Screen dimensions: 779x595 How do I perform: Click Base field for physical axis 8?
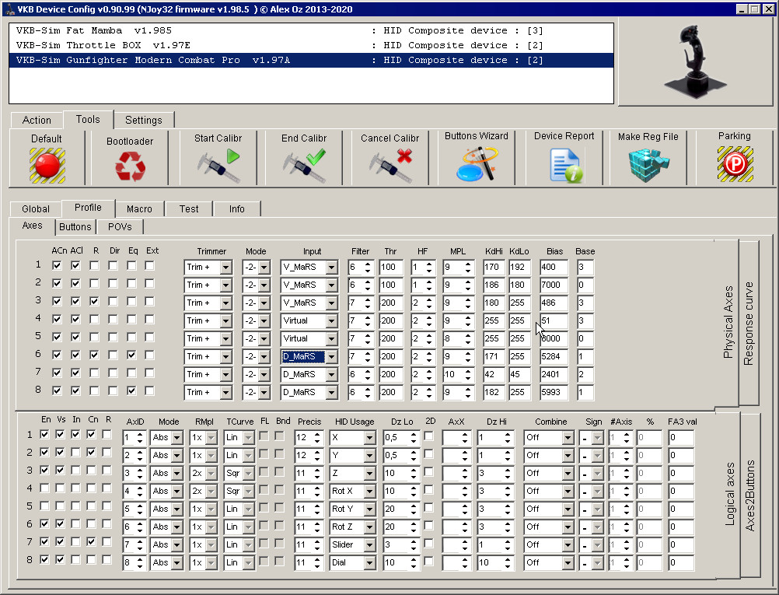coord(585,393)
